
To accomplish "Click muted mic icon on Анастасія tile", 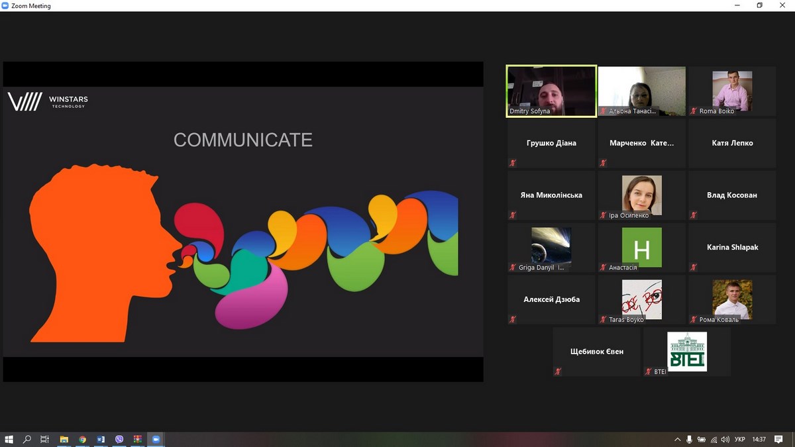I will click(x=603, y=268).
